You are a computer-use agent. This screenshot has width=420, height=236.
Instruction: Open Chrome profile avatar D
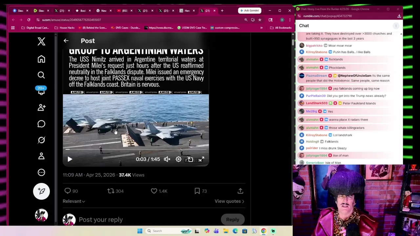tap(282, 20)
